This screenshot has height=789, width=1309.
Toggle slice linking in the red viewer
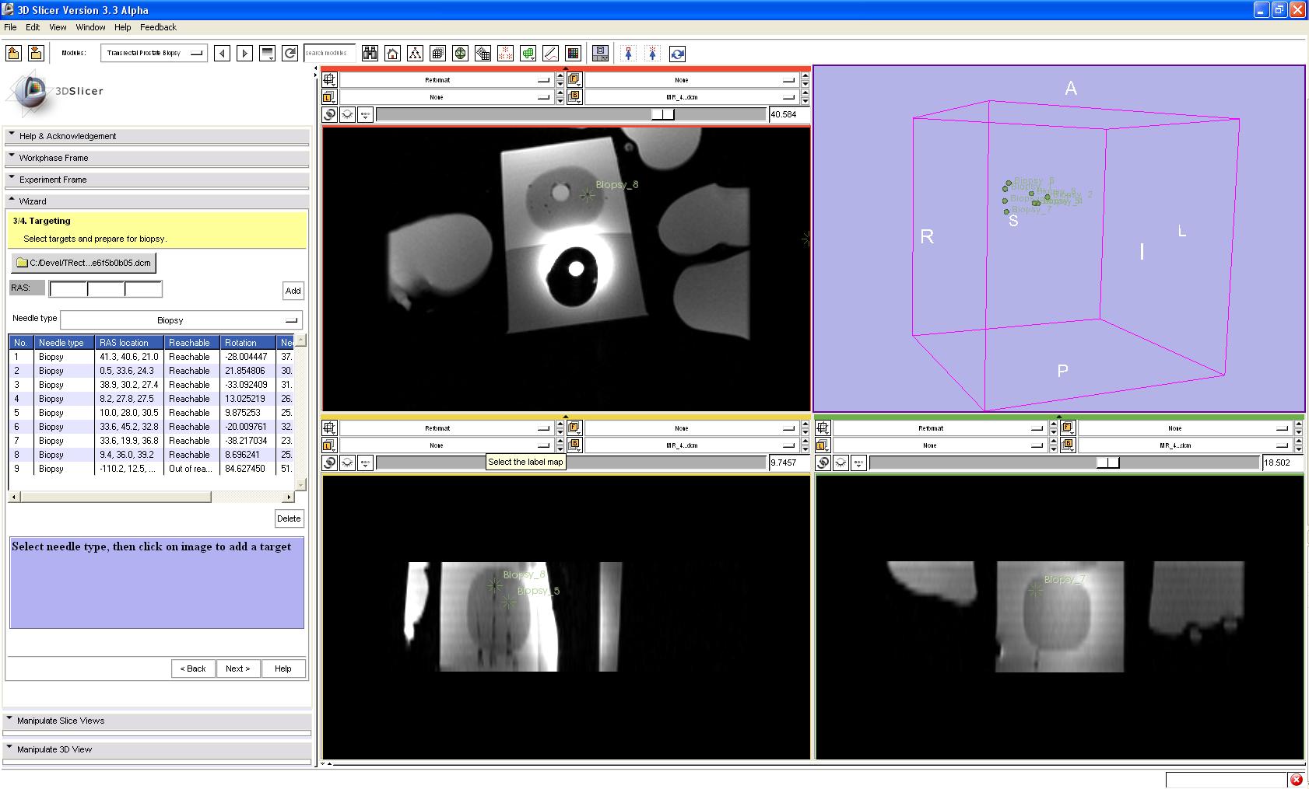point(330,114)
